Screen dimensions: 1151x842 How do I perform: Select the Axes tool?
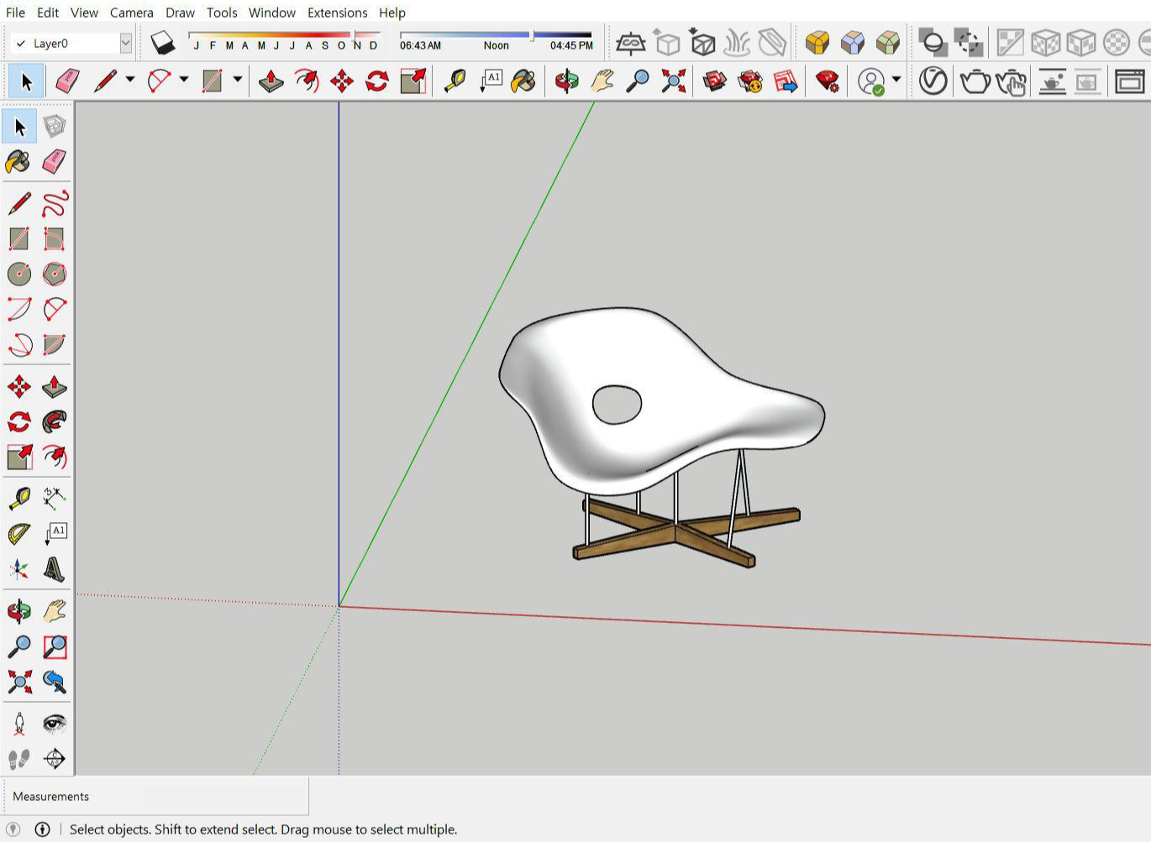click(x=19, y=570)
